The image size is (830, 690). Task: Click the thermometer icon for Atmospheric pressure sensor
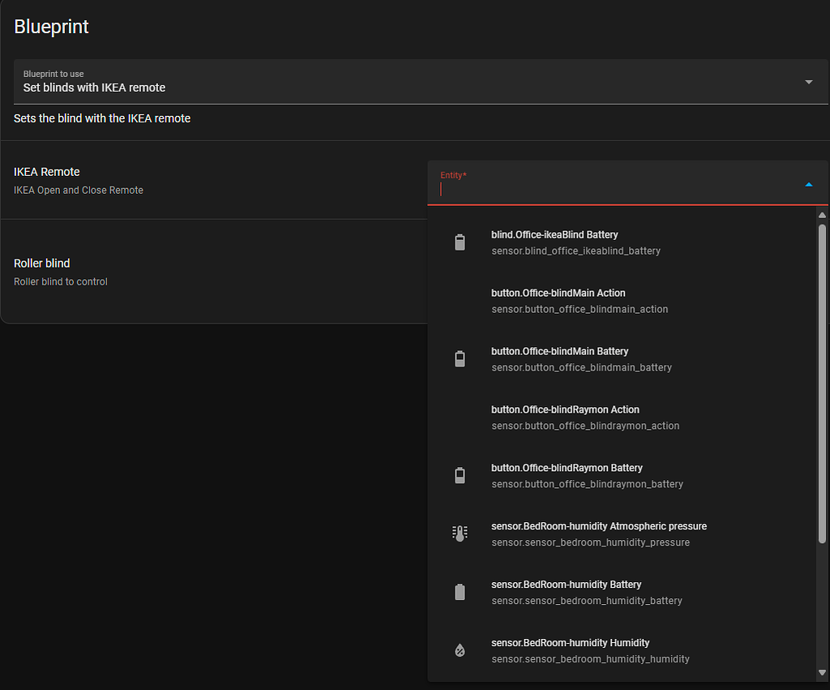(x=460, y=533)
